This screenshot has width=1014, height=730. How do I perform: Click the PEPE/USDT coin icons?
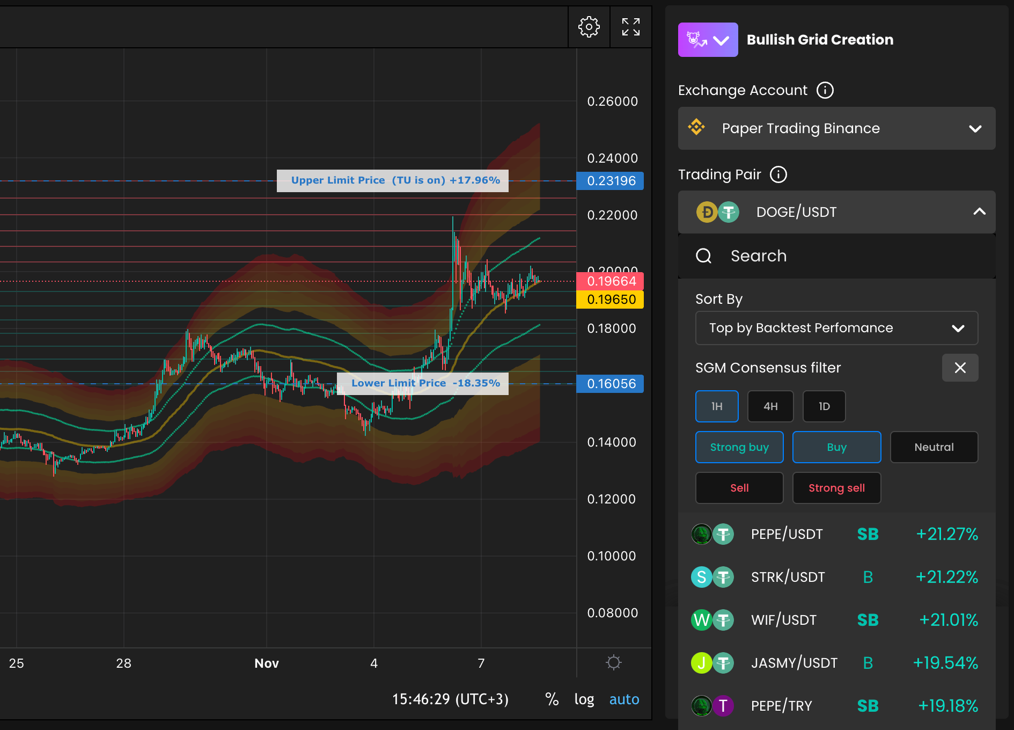pos(712,534)
